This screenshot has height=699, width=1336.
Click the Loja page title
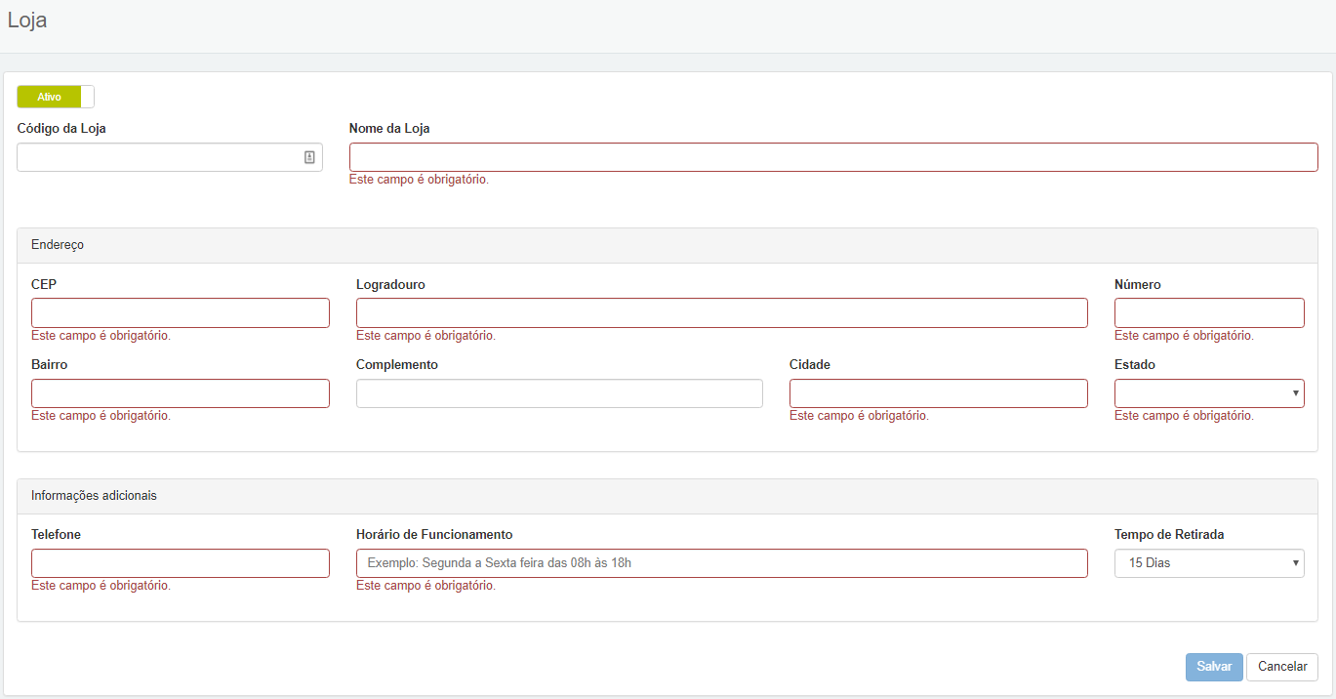pos(27,21)
